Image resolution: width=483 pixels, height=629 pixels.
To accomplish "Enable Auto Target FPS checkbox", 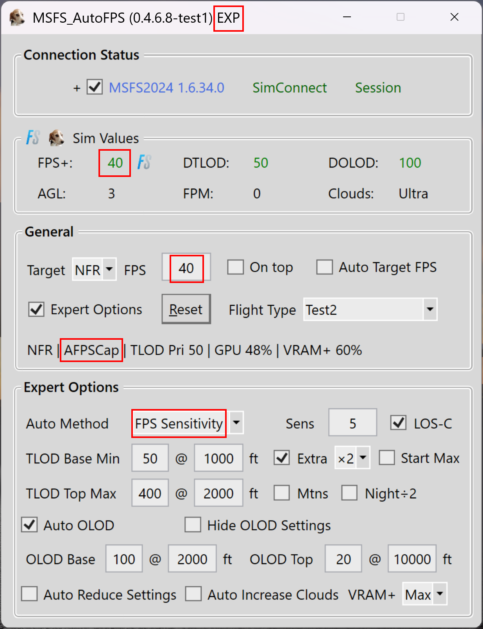I will coord(325,267).
